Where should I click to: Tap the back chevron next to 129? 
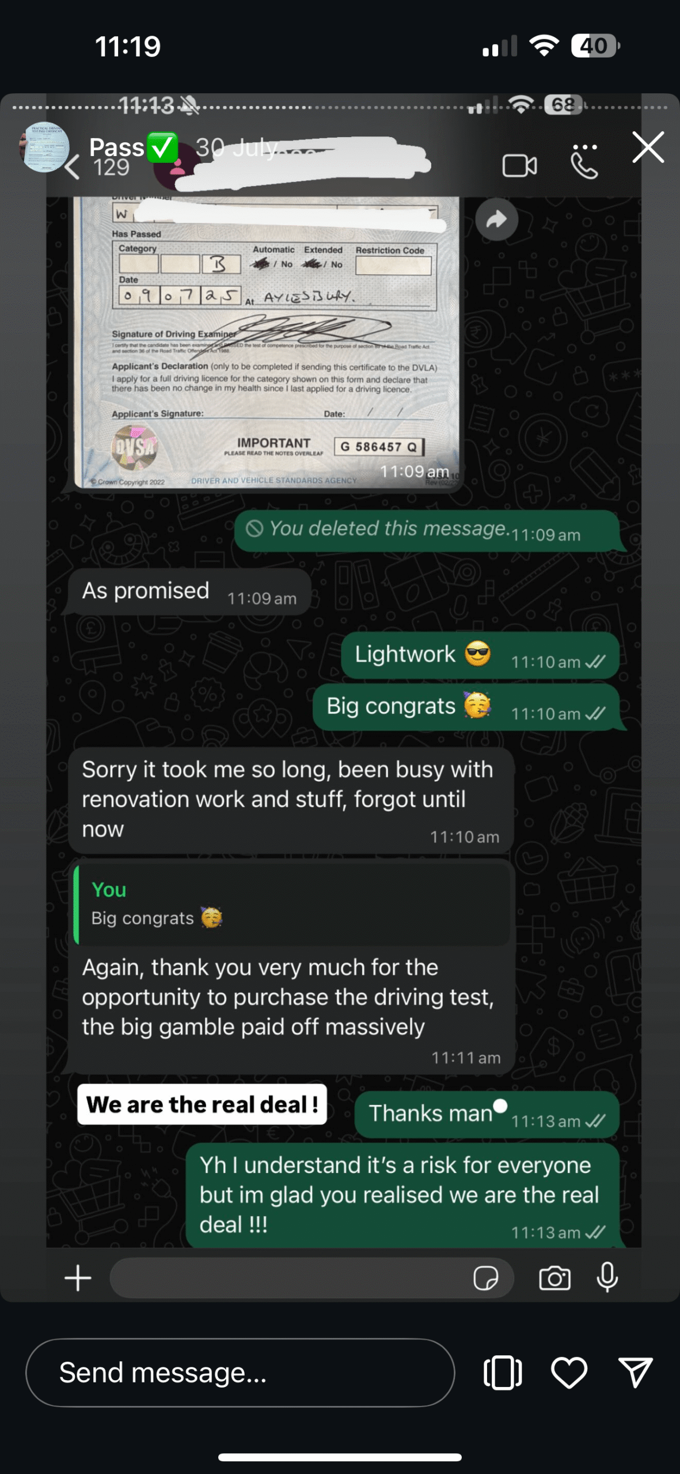pos(72,168)
